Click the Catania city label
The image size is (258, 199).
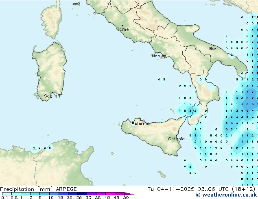176,139
